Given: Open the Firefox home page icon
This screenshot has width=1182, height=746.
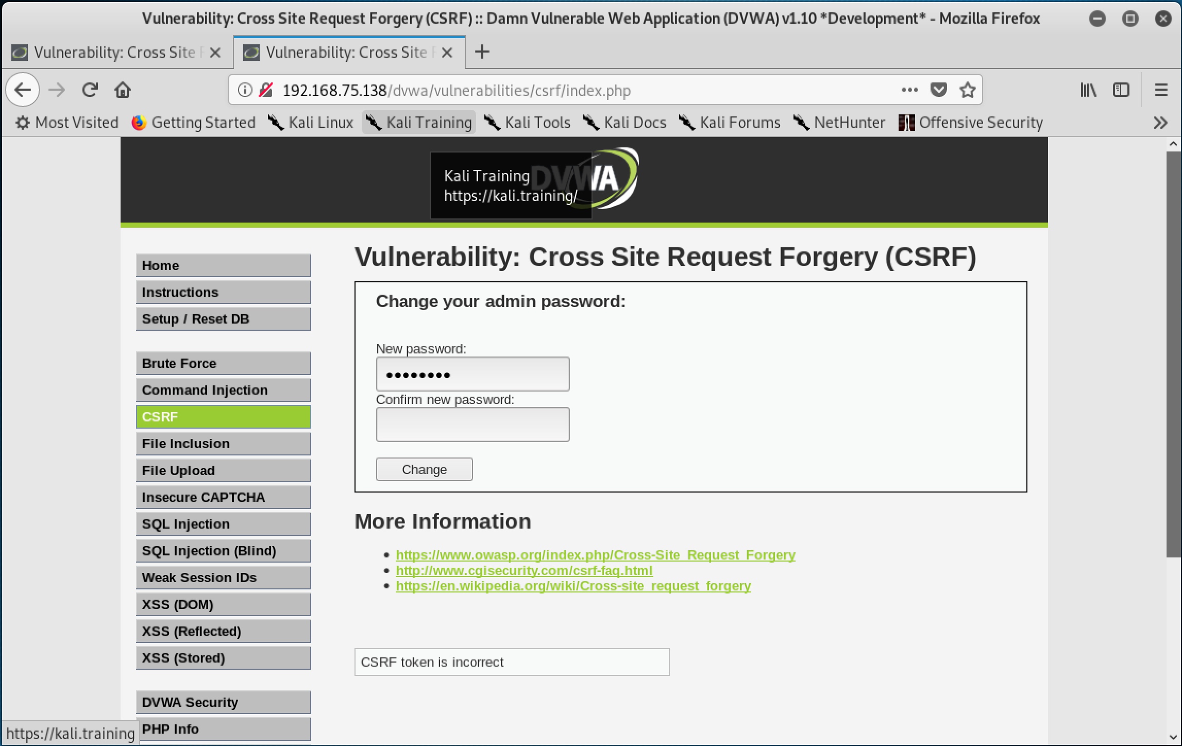Looking at the screenshot, I should [123, 90].
